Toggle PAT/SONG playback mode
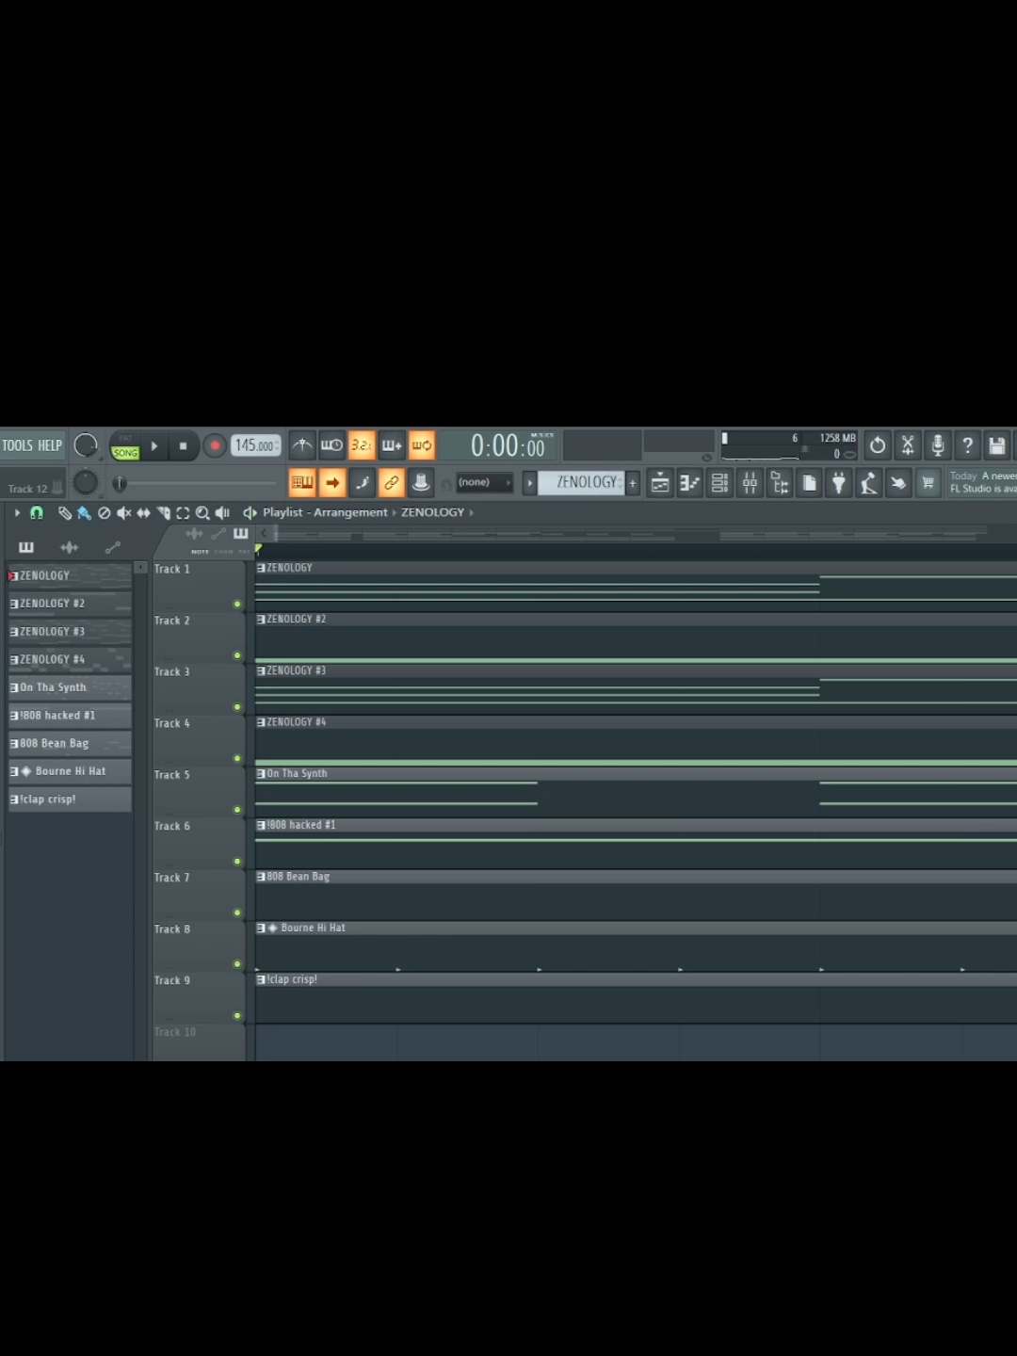Image resolution: width=1017 pixels, height=1356 pixels. [125, 446]
